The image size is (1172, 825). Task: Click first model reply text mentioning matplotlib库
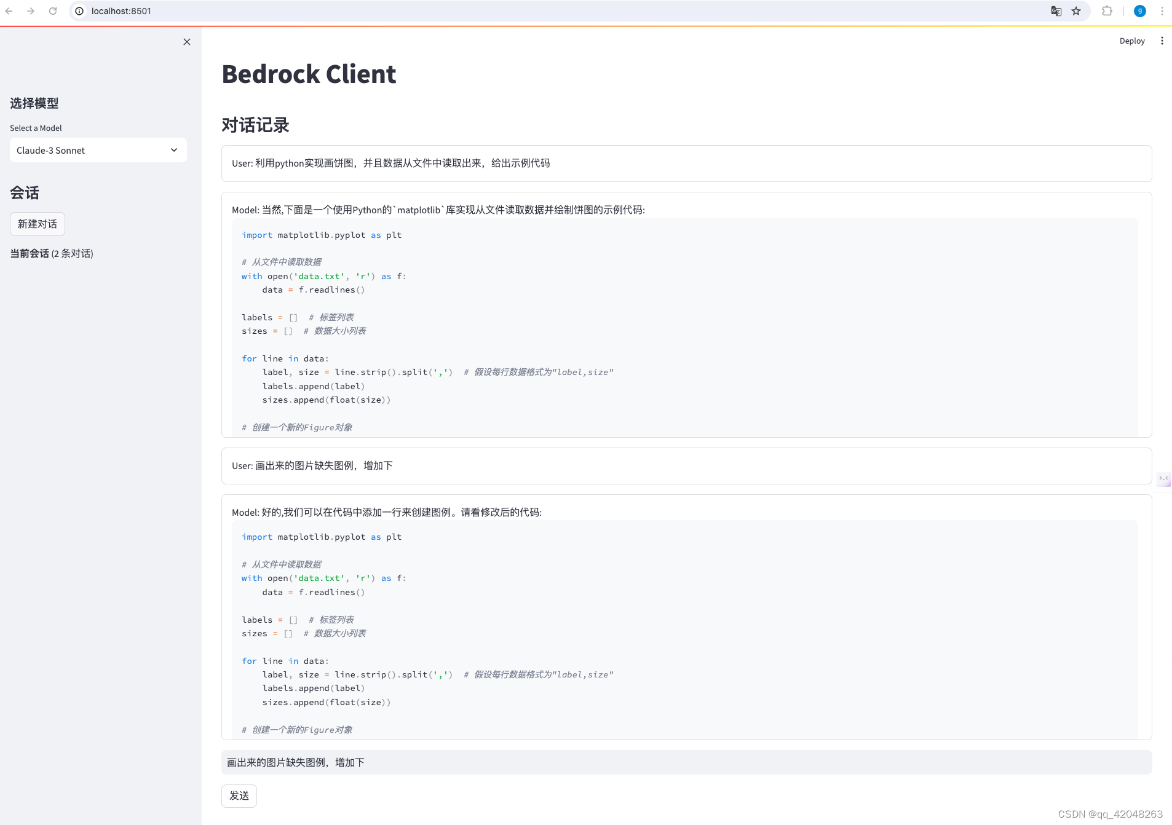[438, 210]
